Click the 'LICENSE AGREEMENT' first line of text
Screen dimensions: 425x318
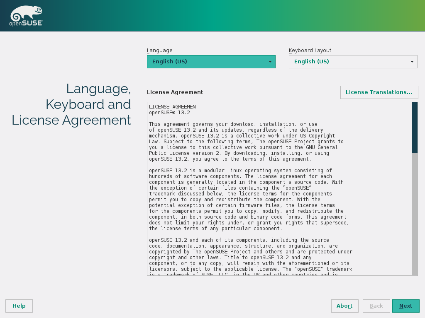(x=173, y=107)
